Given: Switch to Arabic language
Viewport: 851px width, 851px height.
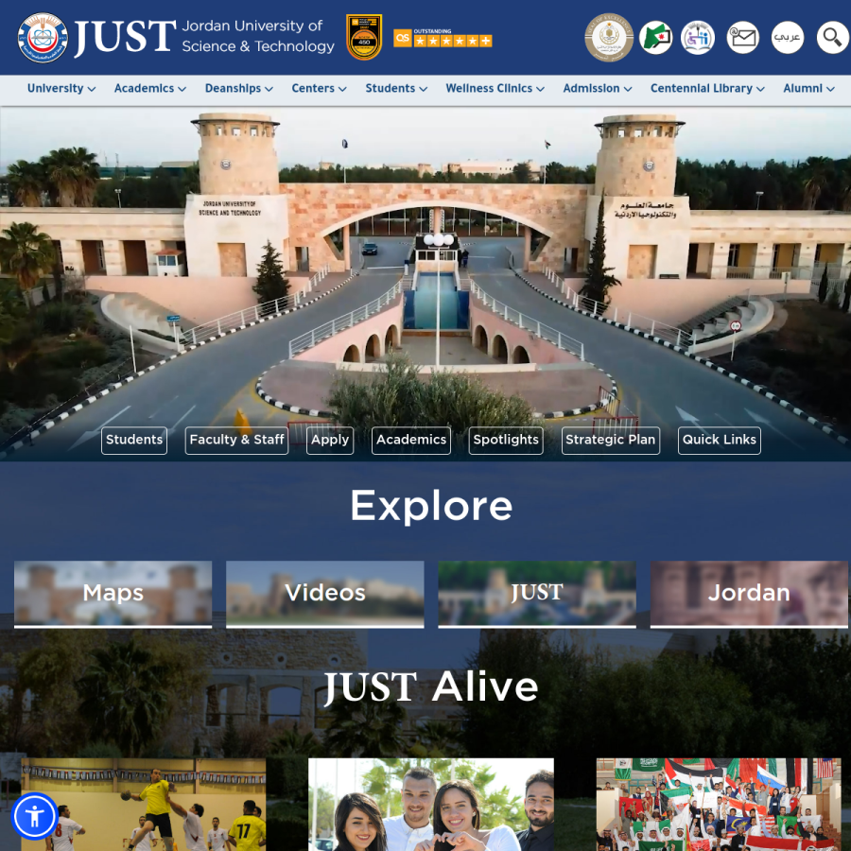Looking at the screenshot, I should (787, 38).
